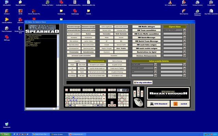Open Format Factory desktop icon
The height and width of the screenshot is (136, 218).
pos(198,3)
